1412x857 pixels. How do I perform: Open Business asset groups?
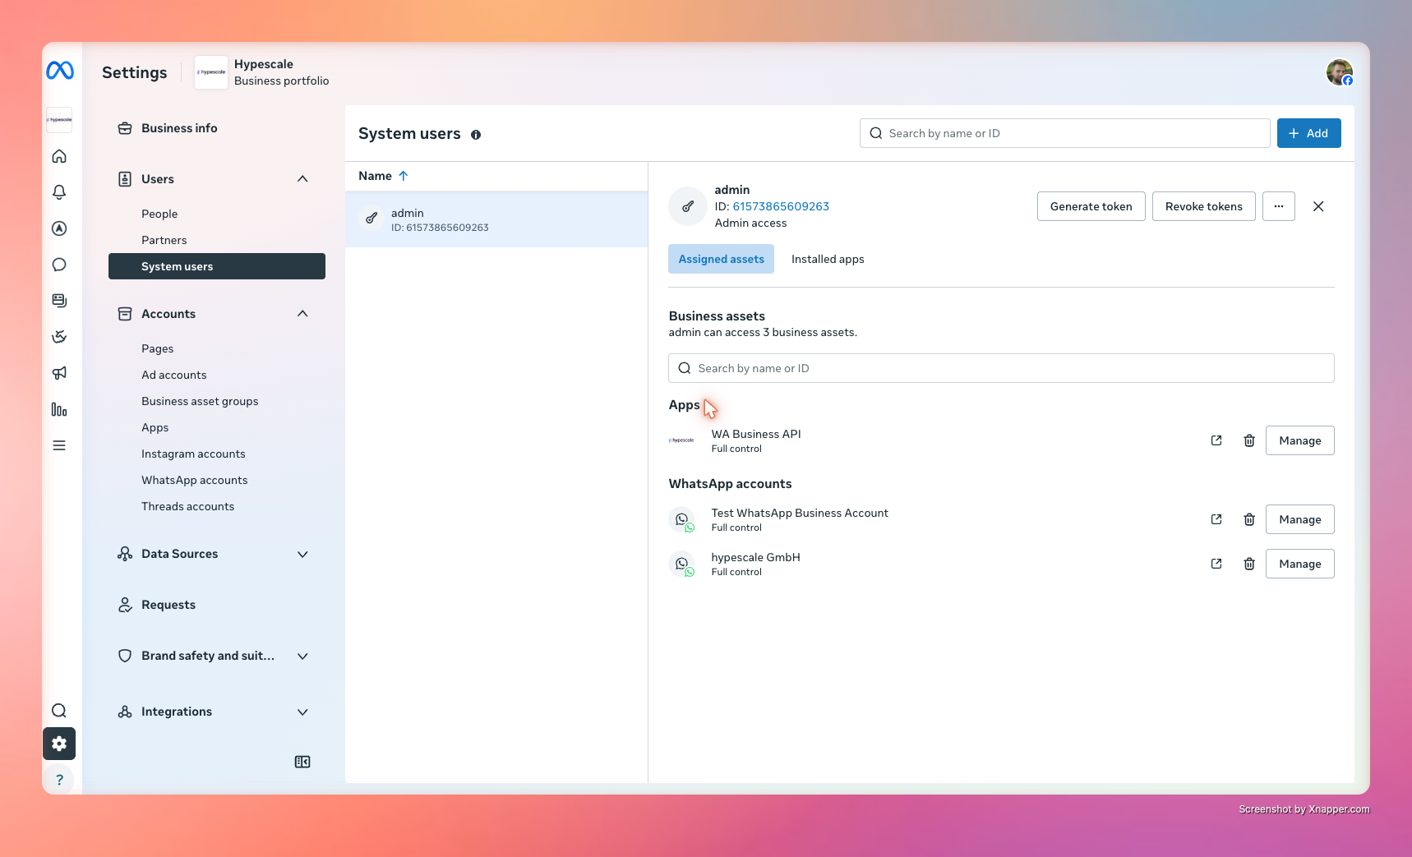[200, 401]
